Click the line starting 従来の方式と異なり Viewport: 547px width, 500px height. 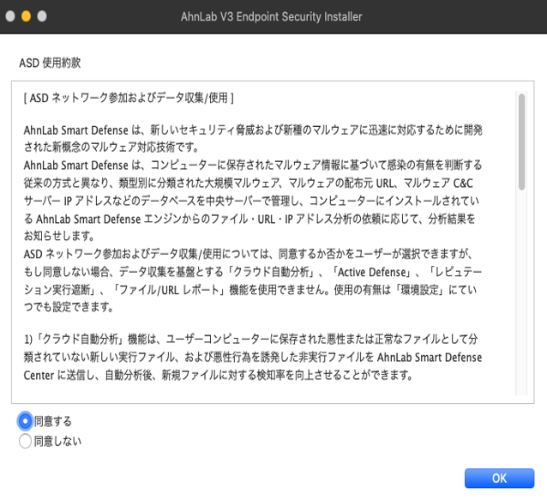click(249, 183)
